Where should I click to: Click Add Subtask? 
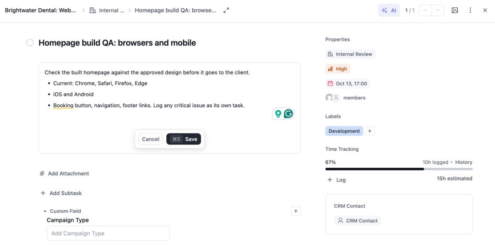tap(61, 193)
